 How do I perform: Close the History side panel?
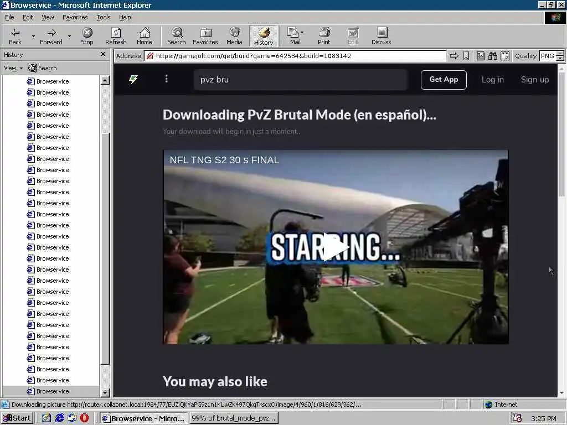point(102,54)
